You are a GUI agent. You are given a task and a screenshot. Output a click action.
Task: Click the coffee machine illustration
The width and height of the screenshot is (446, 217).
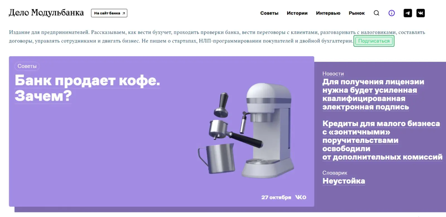[x=245, y=131]
